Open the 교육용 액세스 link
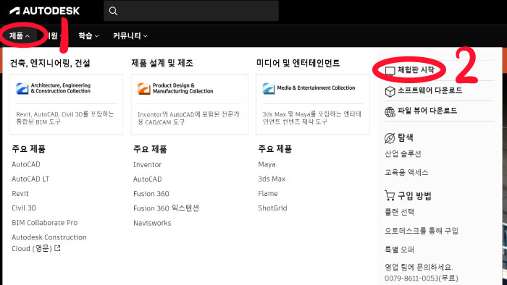The height and width of the screenshot is (285, 507). [x=406, y=172]
